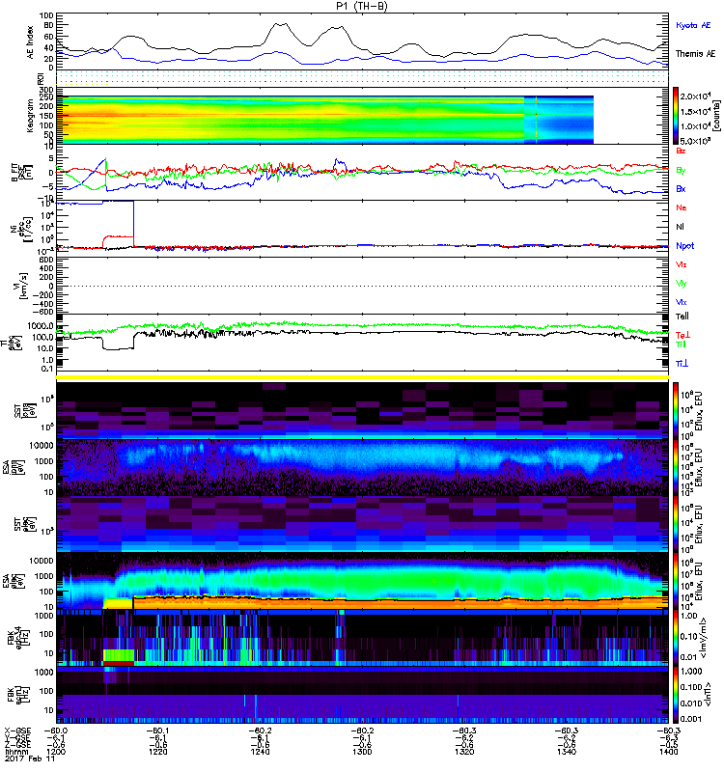The image size is (724, 772).
Task: Click the "-80.0" X-GSE value
Action: (x=55, y=731)
